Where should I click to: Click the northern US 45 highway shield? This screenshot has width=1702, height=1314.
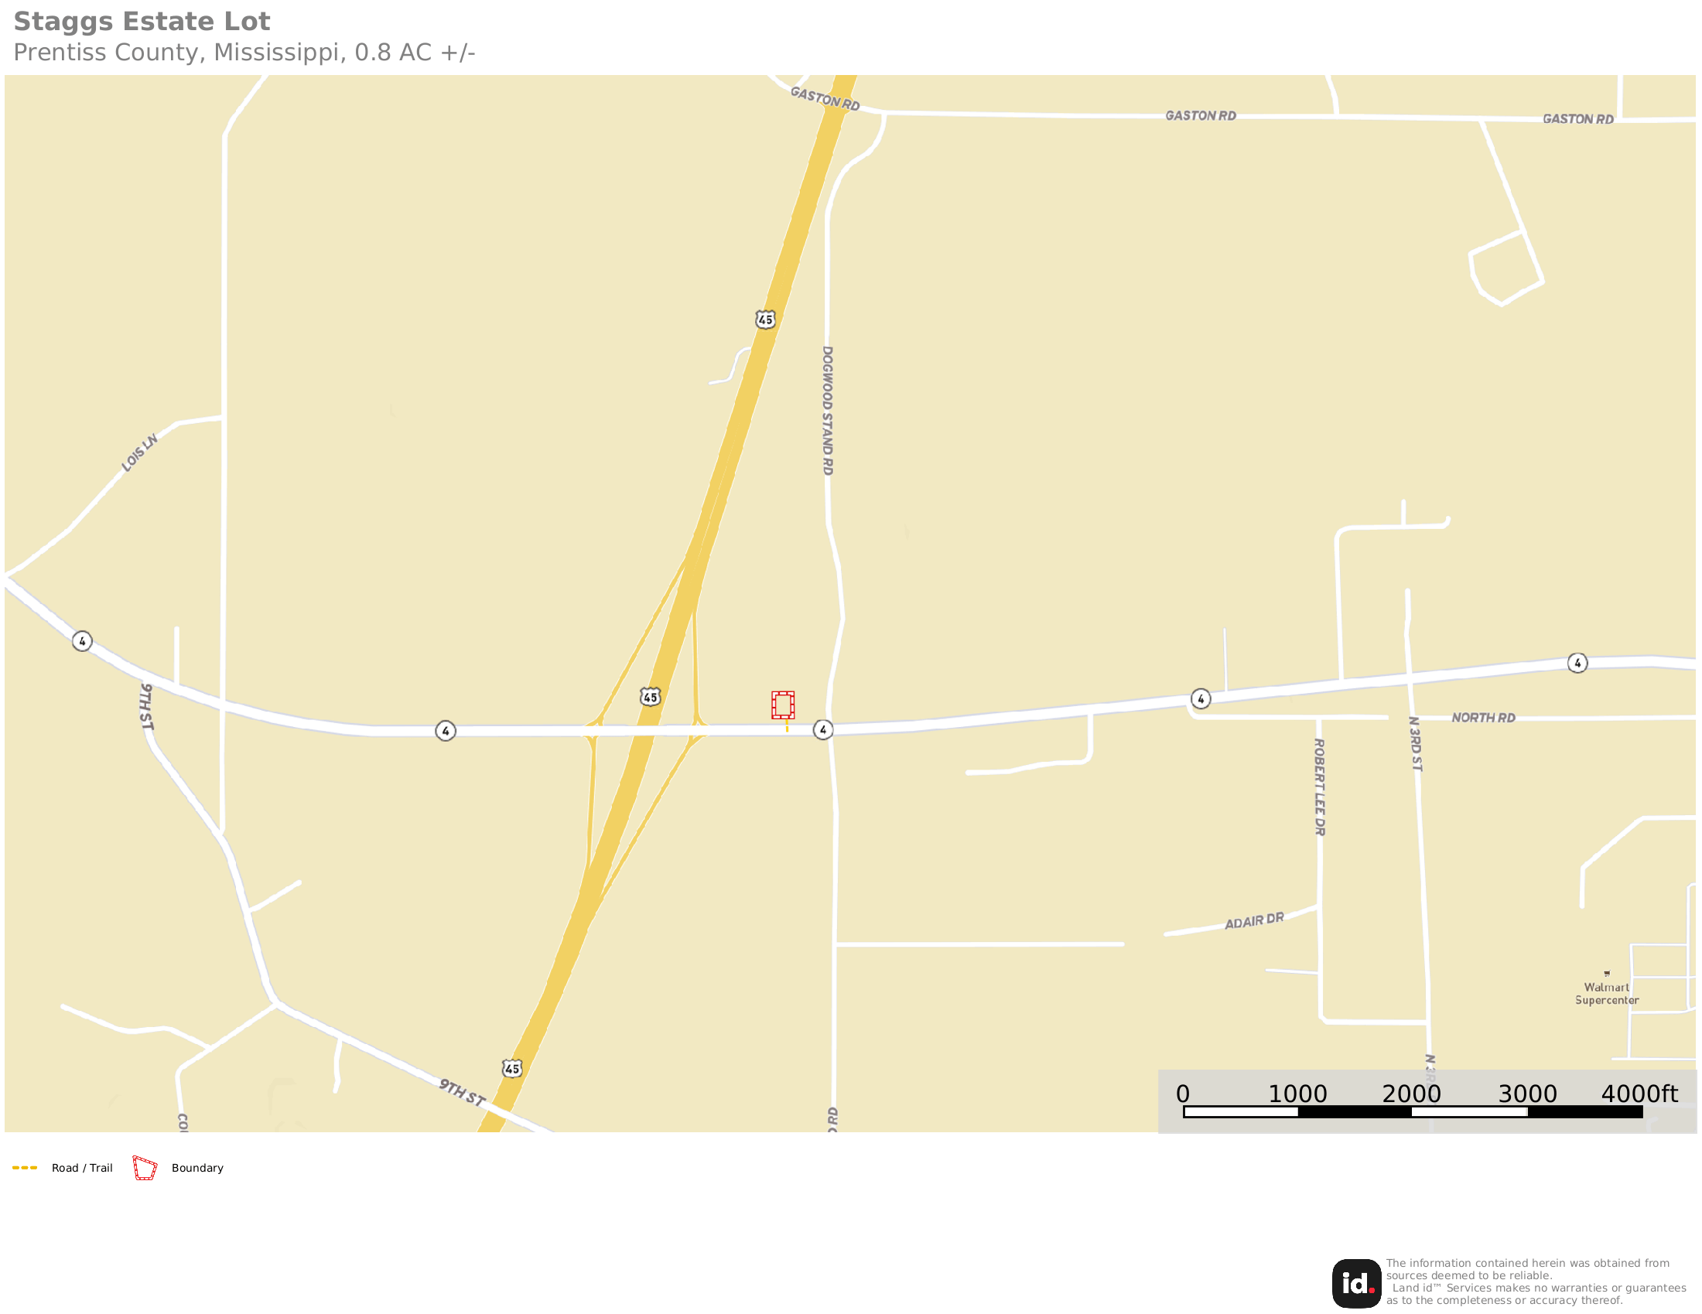[765, 319]
